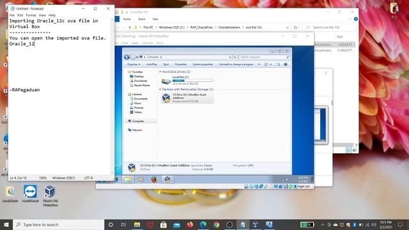
Task: Open the Help menu in Notepad
Action: (x=52, y=15)
